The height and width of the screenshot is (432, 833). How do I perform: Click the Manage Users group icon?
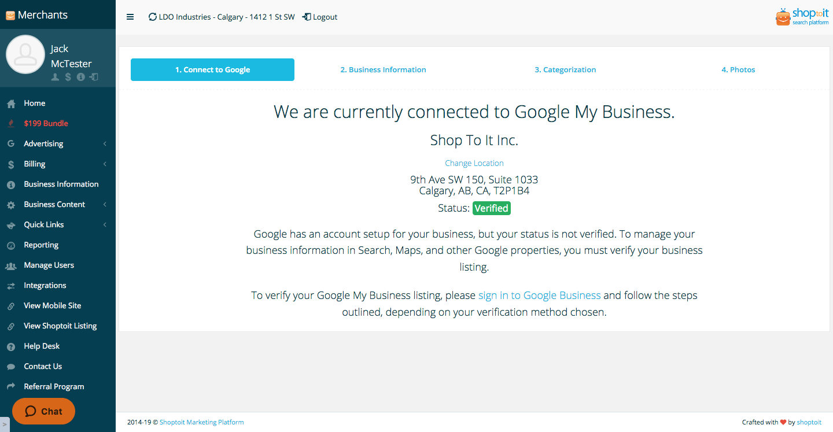[x=11, y=265]
